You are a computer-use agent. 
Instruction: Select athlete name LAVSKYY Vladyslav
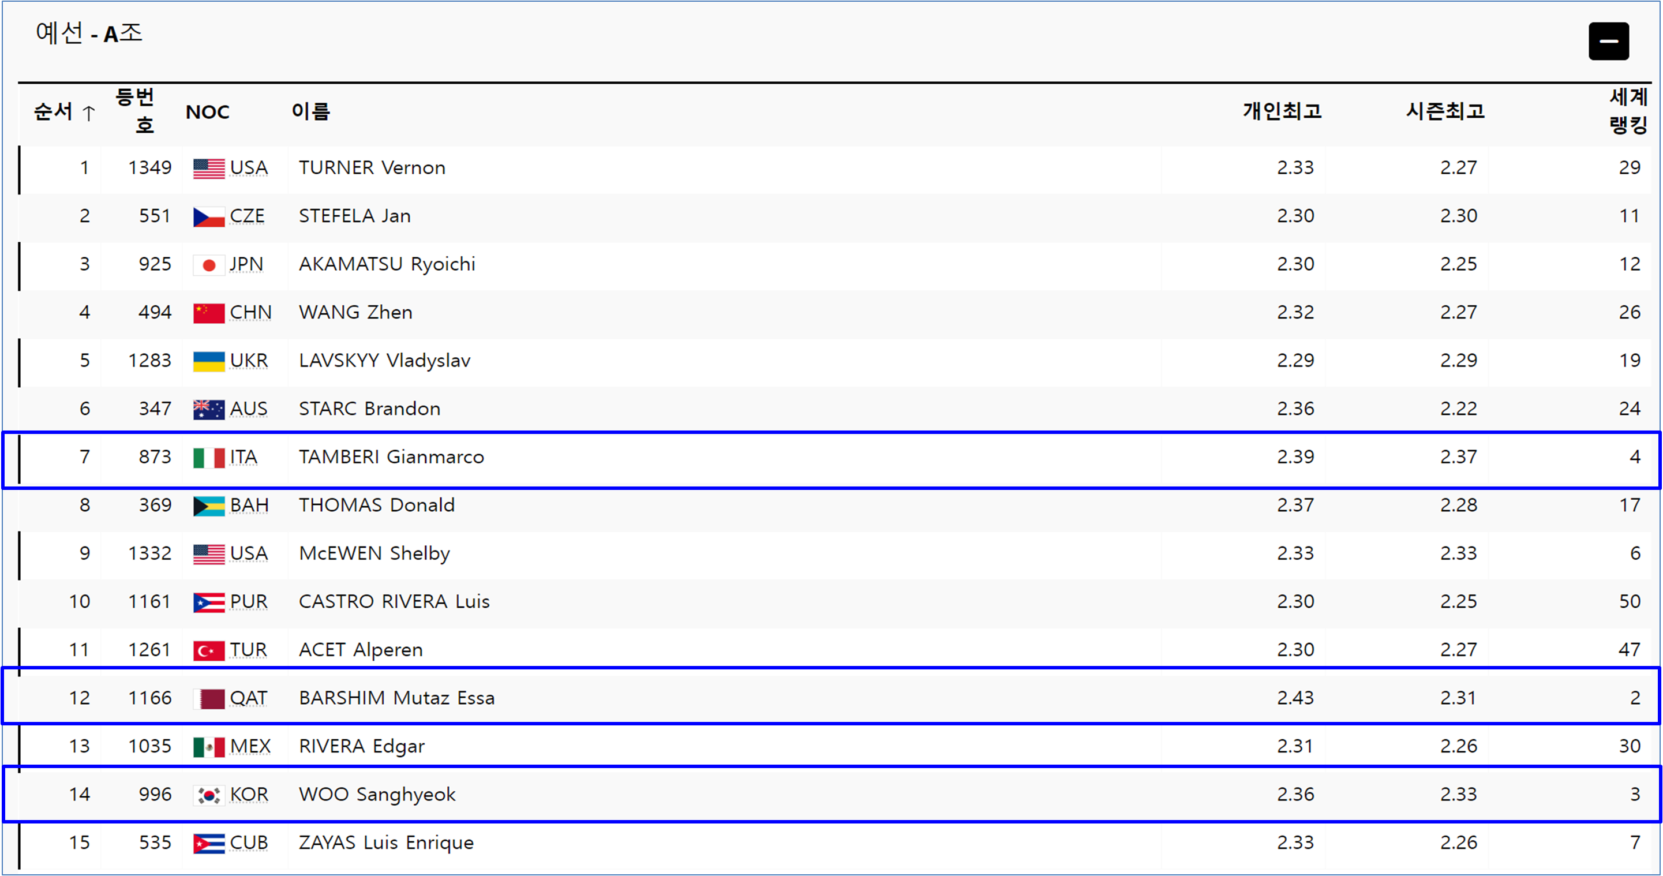coord(385,361)
